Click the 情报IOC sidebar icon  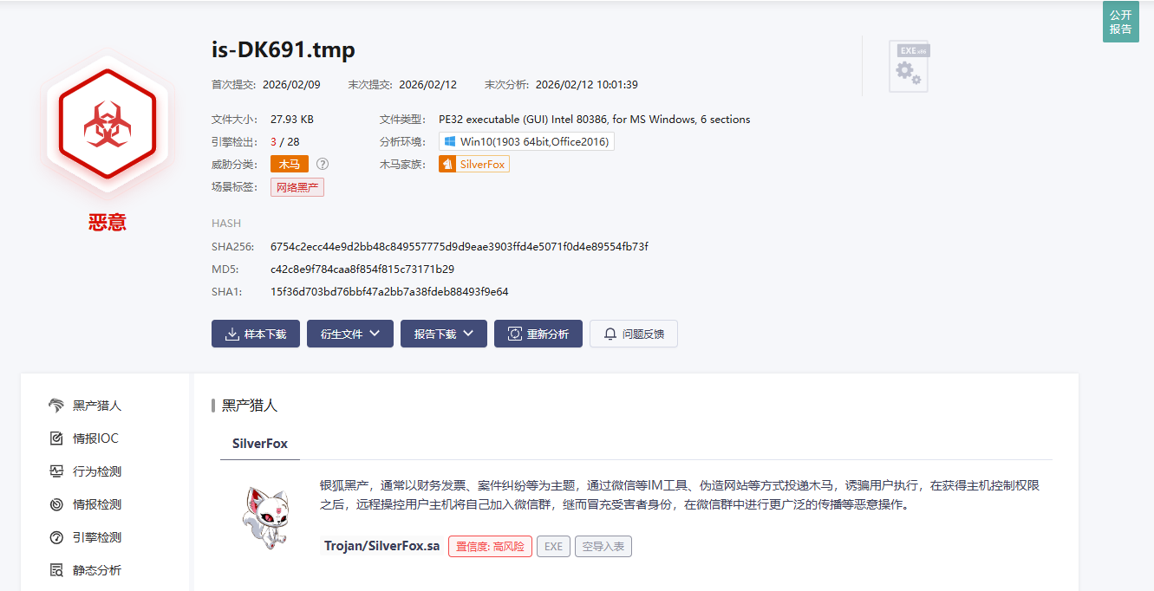(56, 438)
